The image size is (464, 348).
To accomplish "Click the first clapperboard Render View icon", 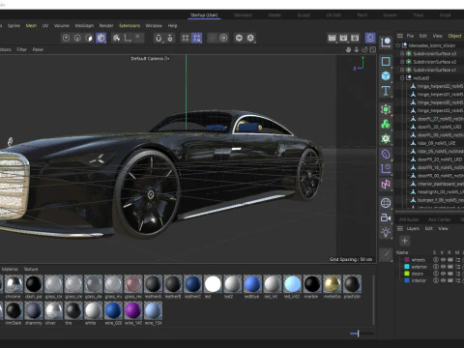I will coord(332,38).
